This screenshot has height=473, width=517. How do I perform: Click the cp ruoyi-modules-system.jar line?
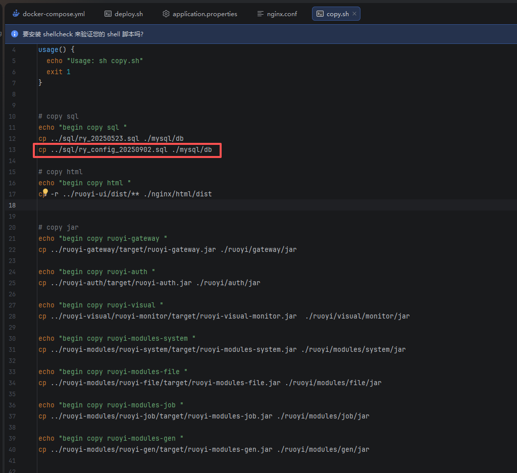(x=222, y=349)
